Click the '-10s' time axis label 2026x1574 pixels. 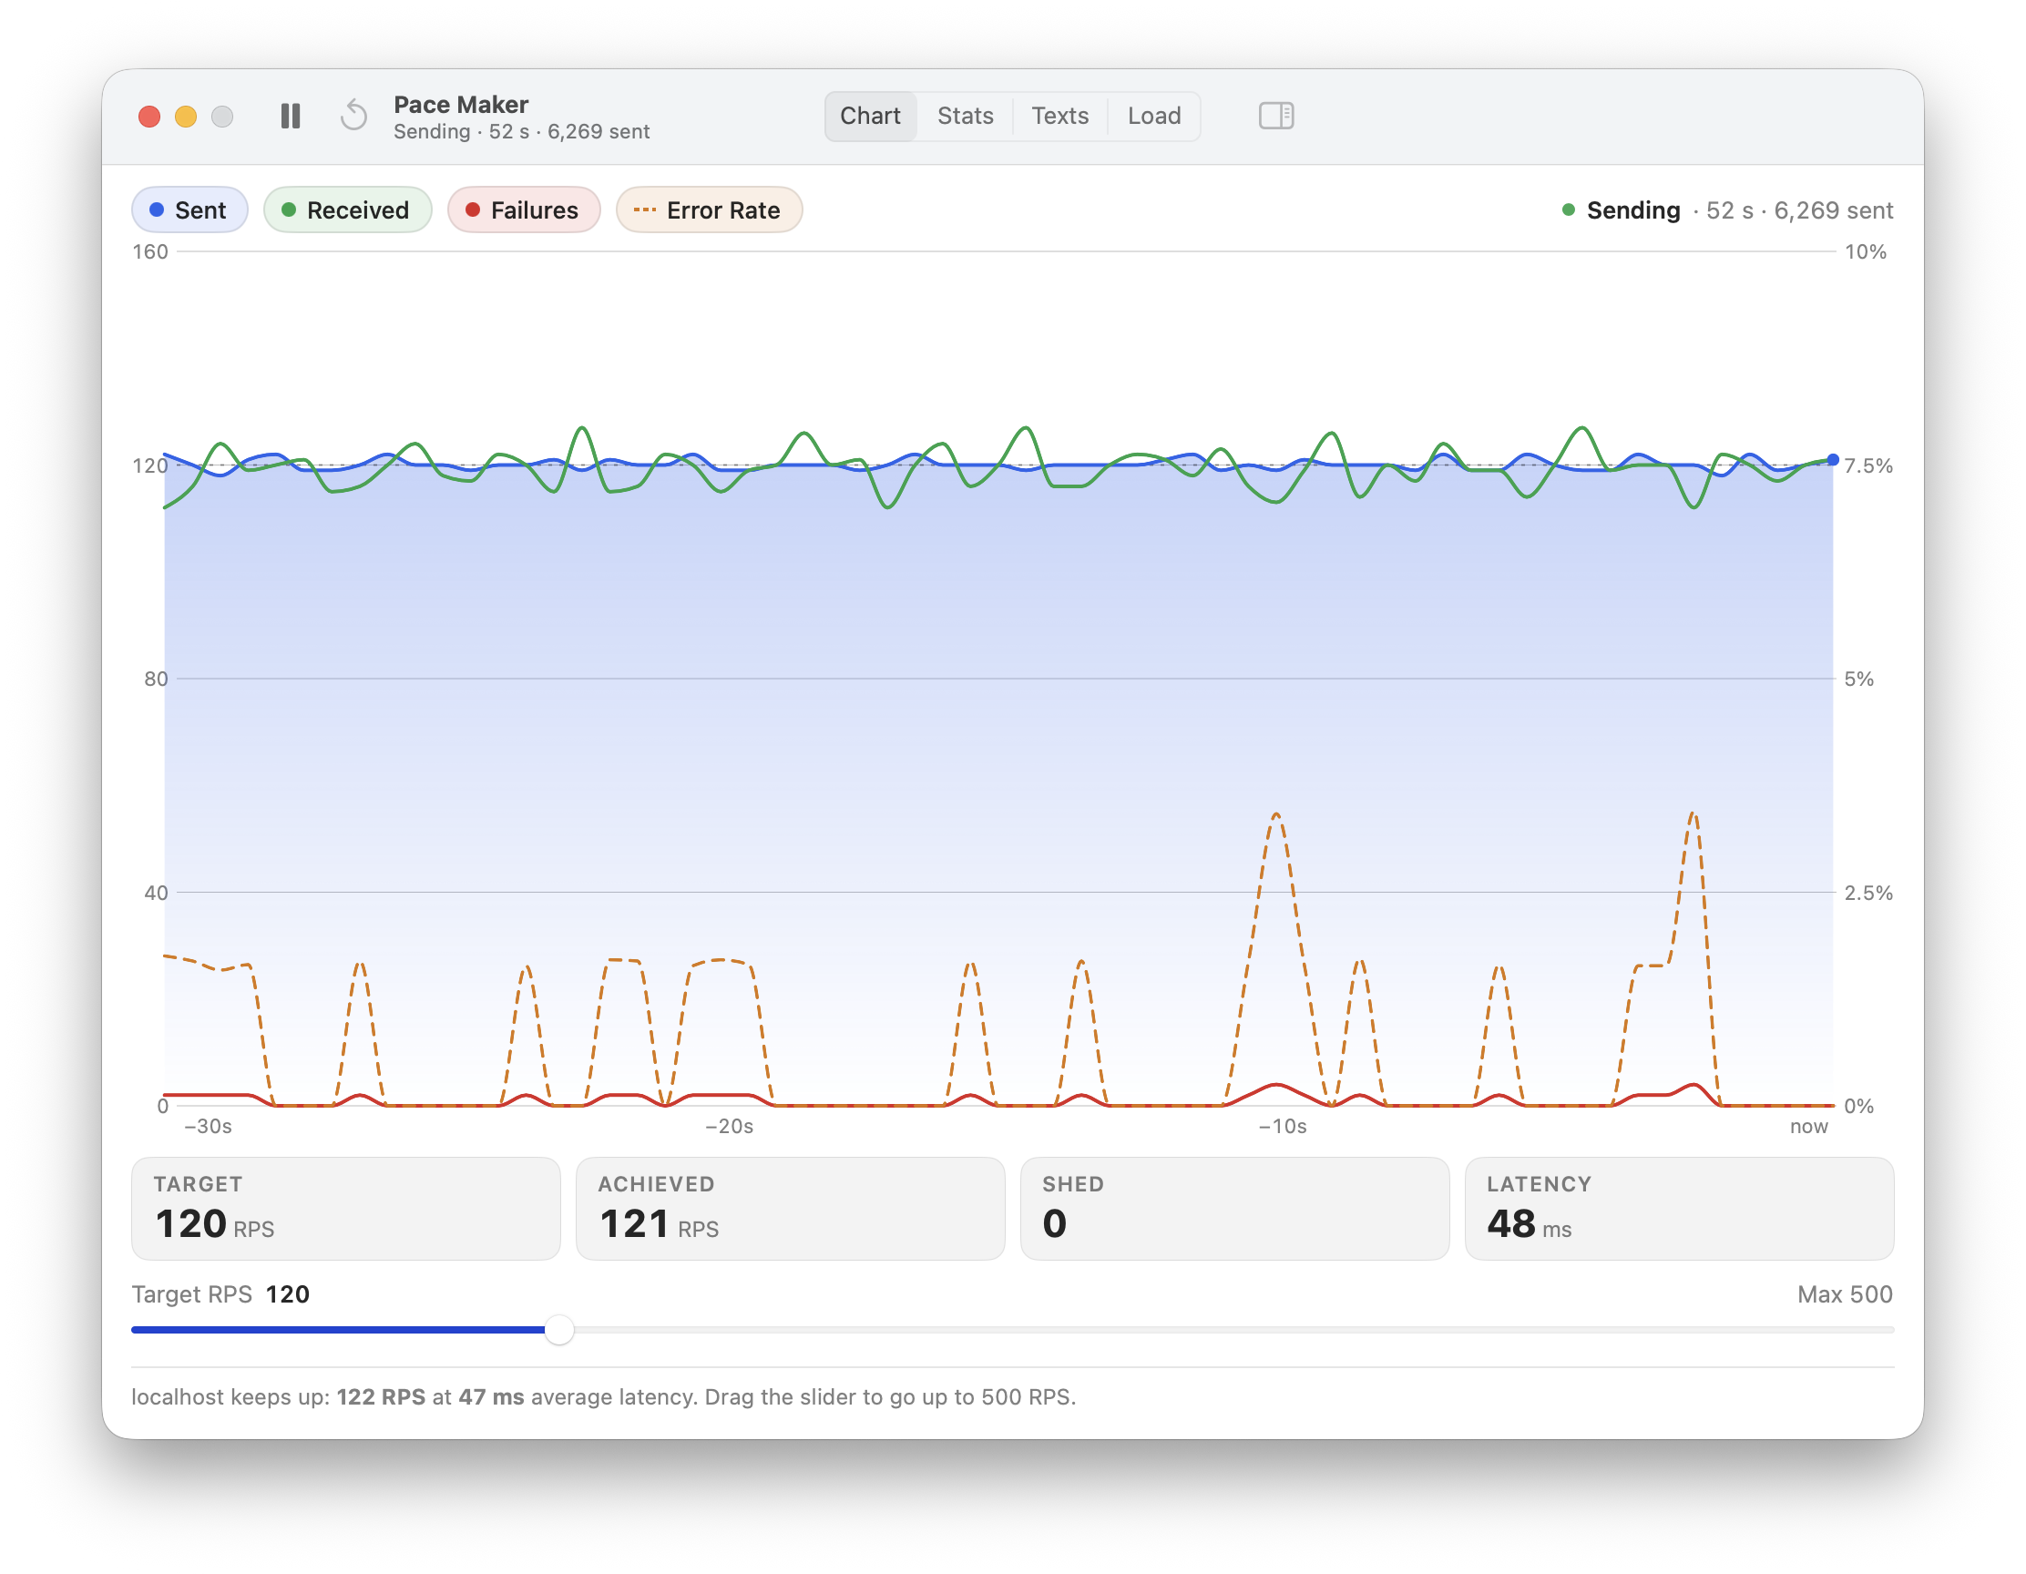[1282, 1127]
